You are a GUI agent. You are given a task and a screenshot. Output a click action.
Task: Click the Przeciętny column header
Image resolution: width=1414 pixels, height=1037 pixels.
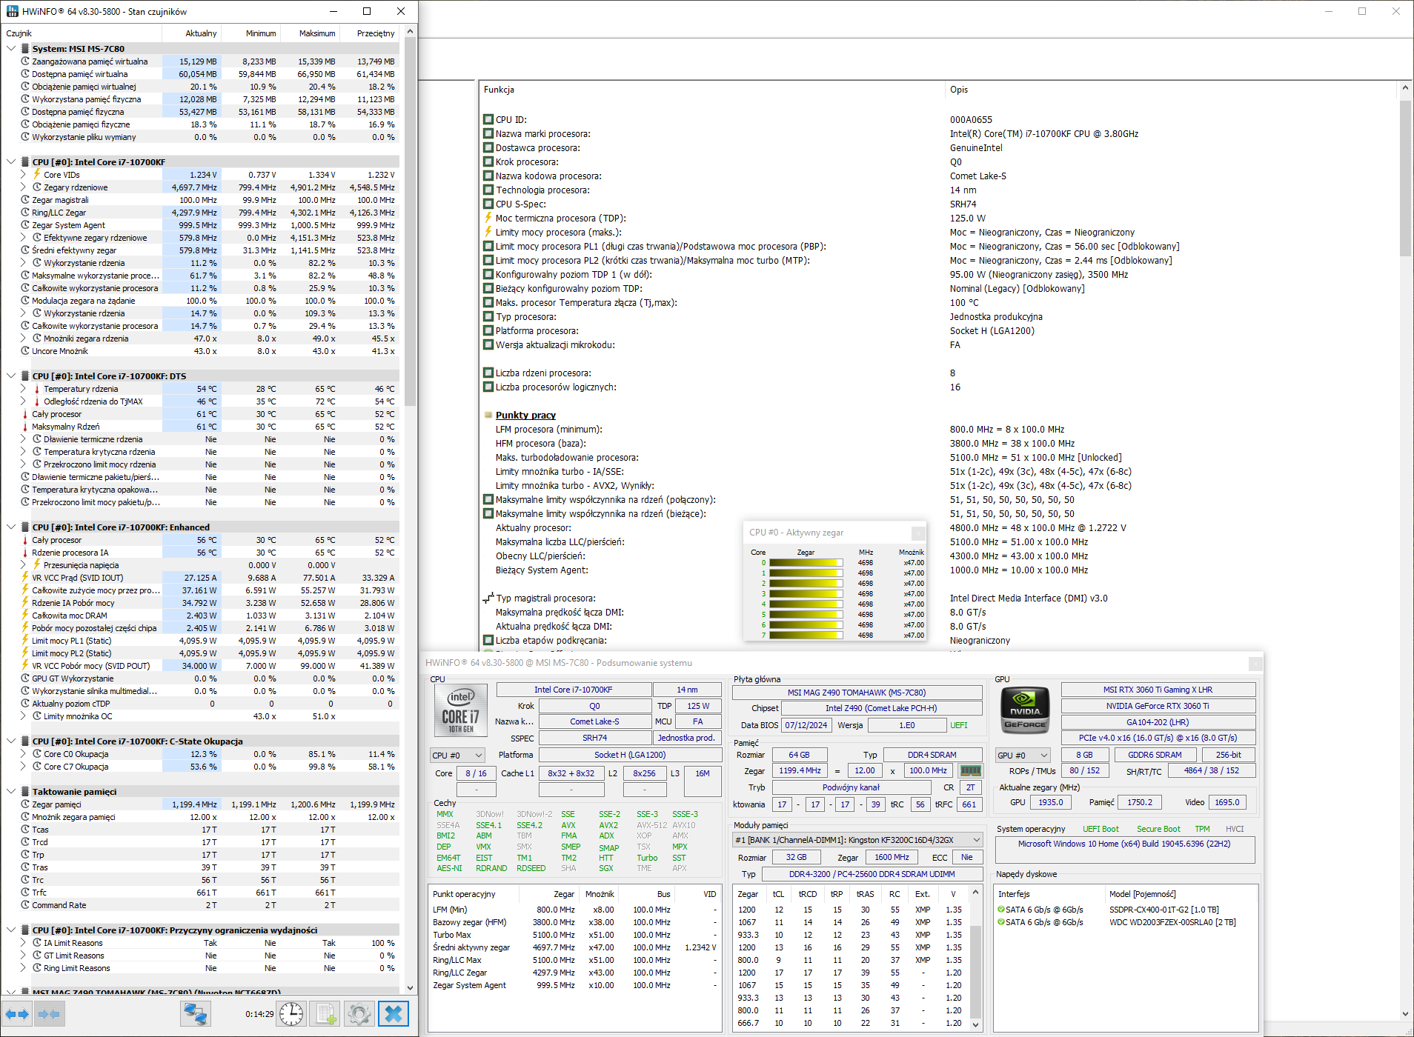click(375, 33)
